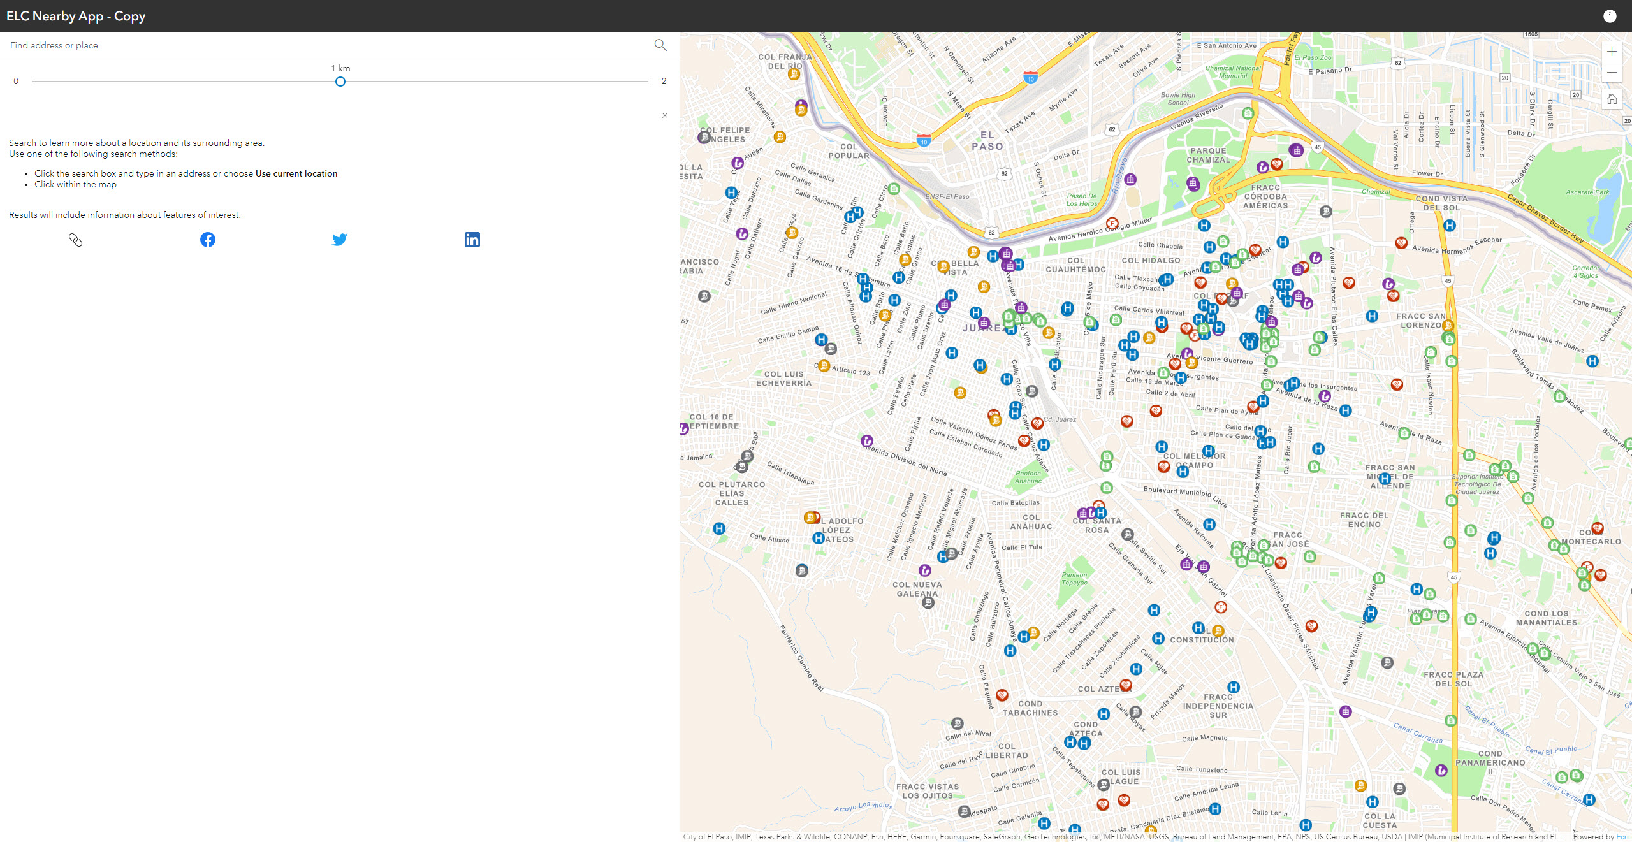The image size is (1632, 842).
Task: Select grey marker below COL NUEVA GALEANA
Action: tap(929, 602)
